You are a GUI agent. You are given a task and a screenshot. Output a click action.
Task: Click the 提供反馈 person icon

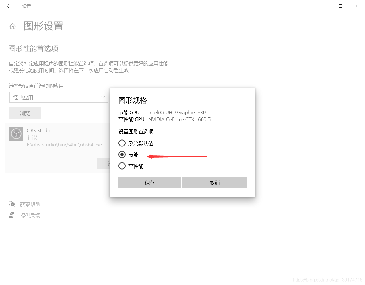12,215
